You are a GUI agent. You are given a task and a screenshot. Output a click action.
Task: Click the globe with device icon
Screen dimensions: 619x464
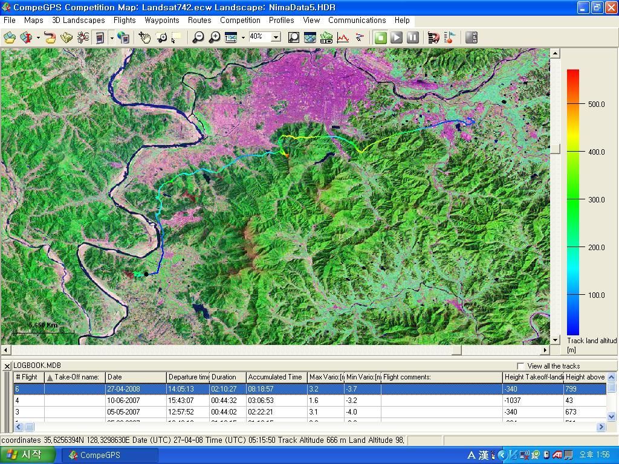coord(123,38)
